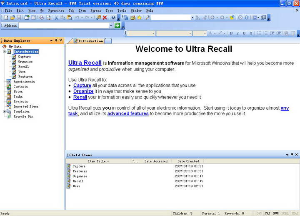Click the Open file folder icon
Screen dimensions: 300x216
(x=12, y=18)
